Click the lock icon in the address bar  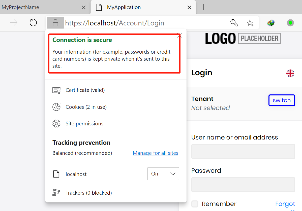(x=55, y=23)
